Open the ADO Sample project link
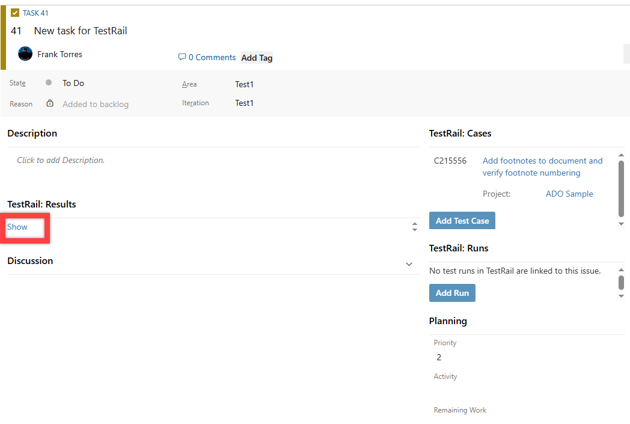Screen dimensions: 630x424 pyautogui.click(x=569, y=194)
